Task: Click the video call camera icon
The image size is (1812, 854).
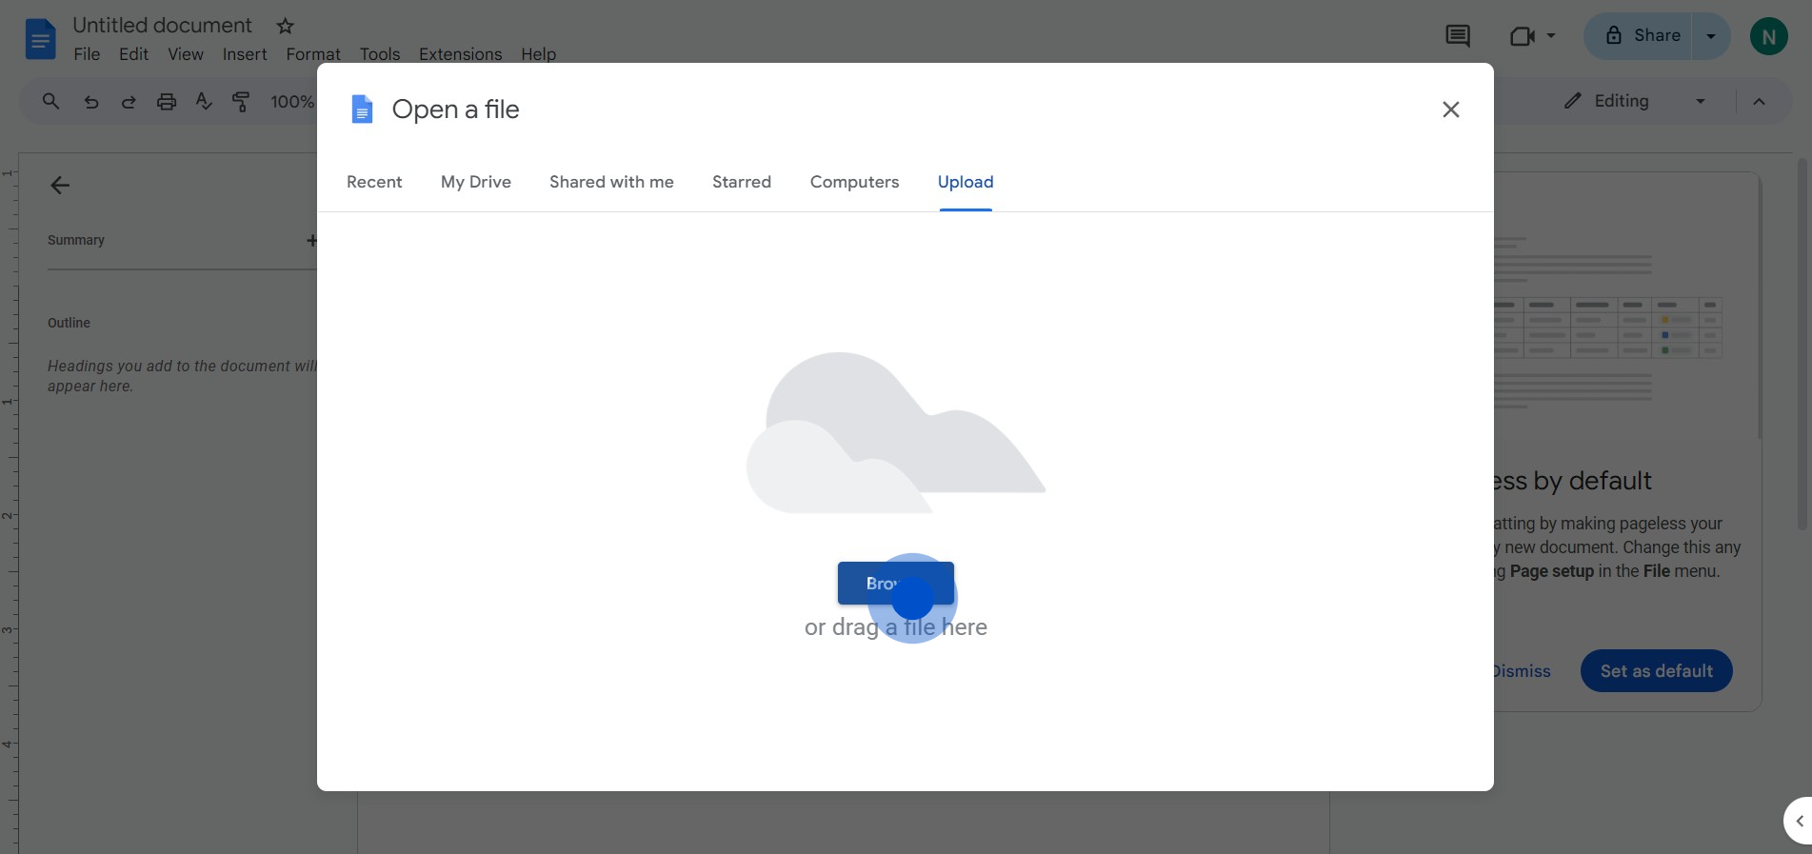Action: click(1523, 36)
